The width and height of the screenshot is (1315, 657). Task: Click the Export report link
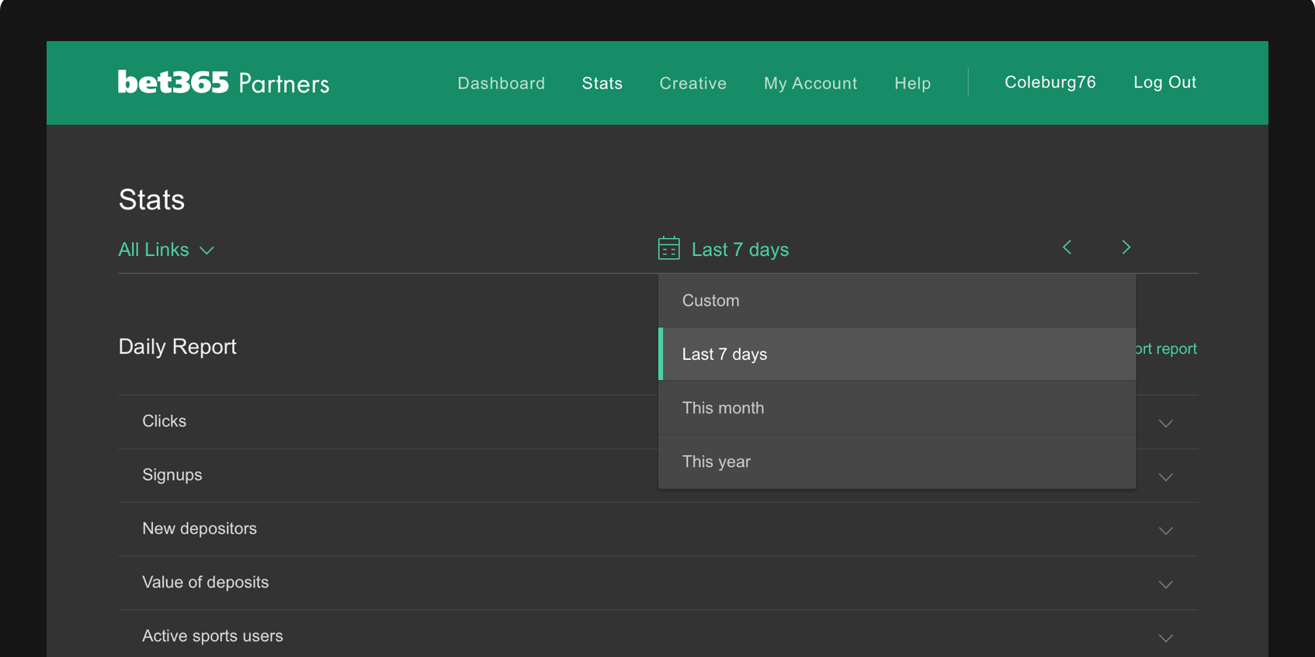coord(1167,349)
